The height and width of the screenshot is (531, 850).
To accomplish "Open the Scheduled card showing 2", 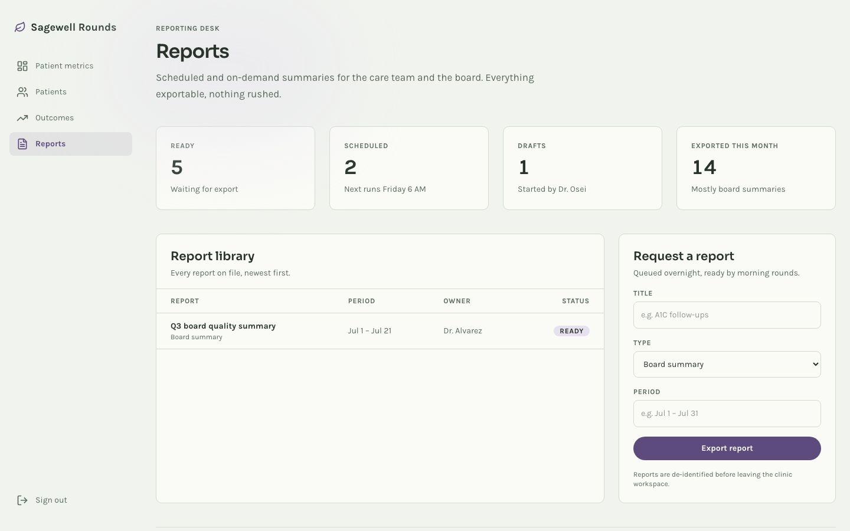I will click(409, 168).
